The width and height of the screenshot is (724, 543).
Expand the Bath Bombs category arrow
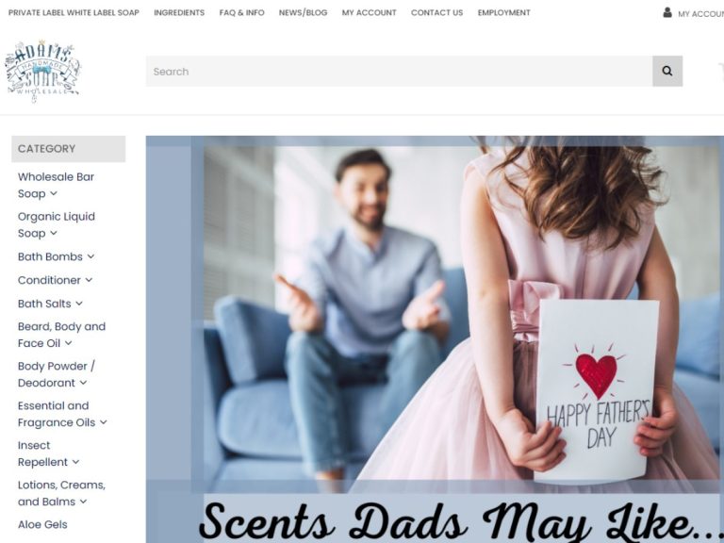90,256
